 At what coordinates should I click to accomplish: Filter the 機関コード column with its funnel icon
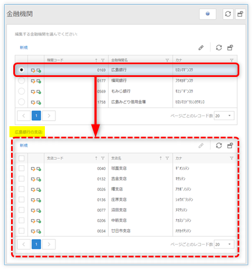click(103, 60)
